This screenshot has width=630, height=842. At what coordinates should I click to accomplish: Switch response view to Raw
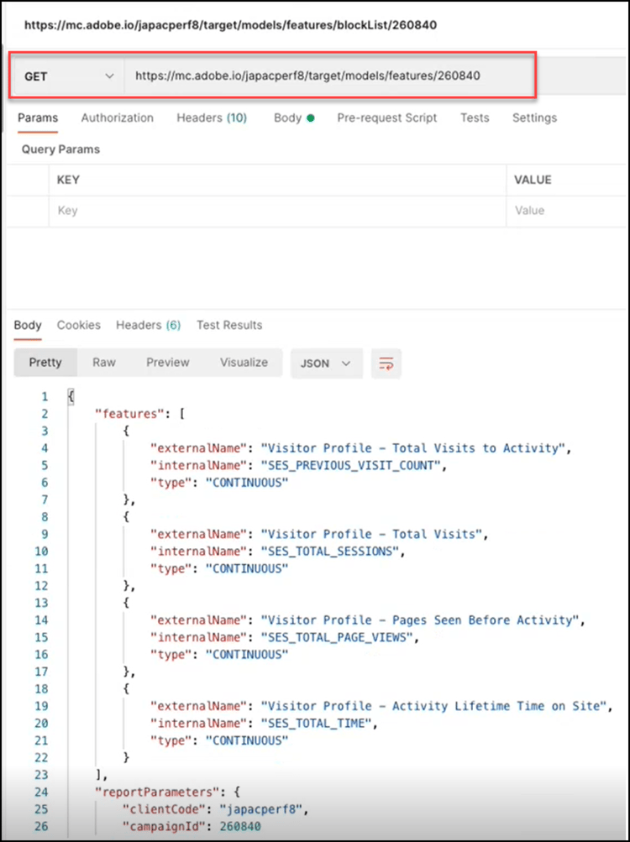[104, 363]
